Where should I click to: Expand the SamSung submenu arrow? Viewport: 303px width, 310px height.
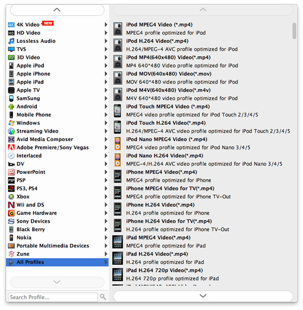tap(106, 98)
